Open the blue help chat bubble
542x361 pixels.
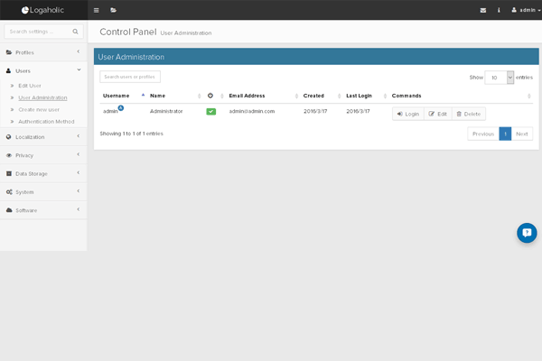tap(527, 233)
